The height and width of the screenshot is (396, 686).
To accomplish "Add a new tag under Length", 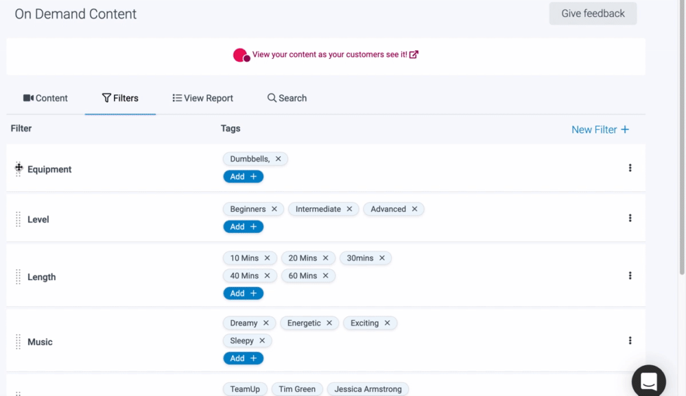I will click(243, 293).
